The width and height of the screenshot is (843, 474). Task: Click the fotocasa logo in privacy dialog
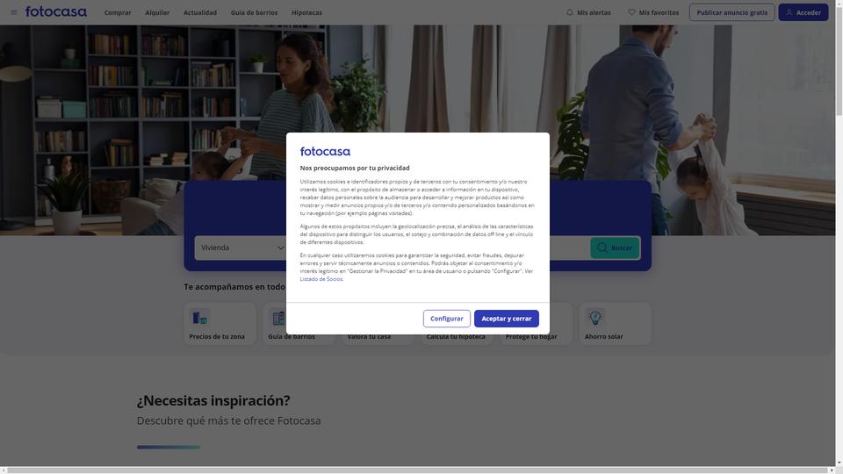[x=325, y=152]
